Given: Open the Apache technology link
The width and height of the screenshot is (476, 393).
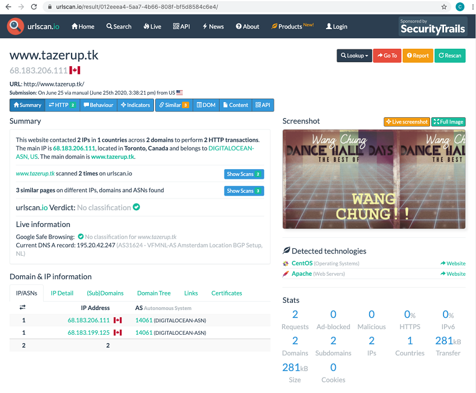Looking at the screenshot, I should pos(302,274).
